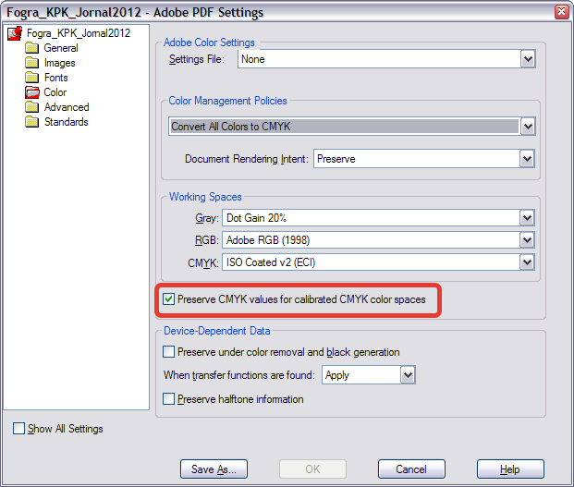Open the color management policy dropdown arrow

pos(528,127)
